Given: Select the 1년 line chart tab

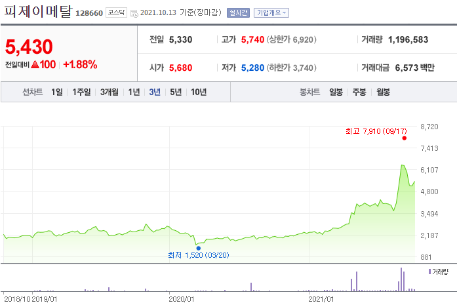Looking at the screenshot, I should click(134, 92).
